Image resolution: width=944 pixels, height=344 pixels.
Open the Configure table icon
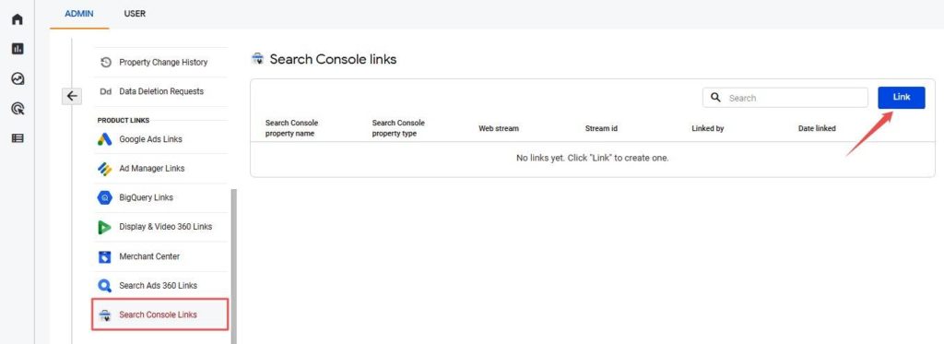(x=18, y=138)
